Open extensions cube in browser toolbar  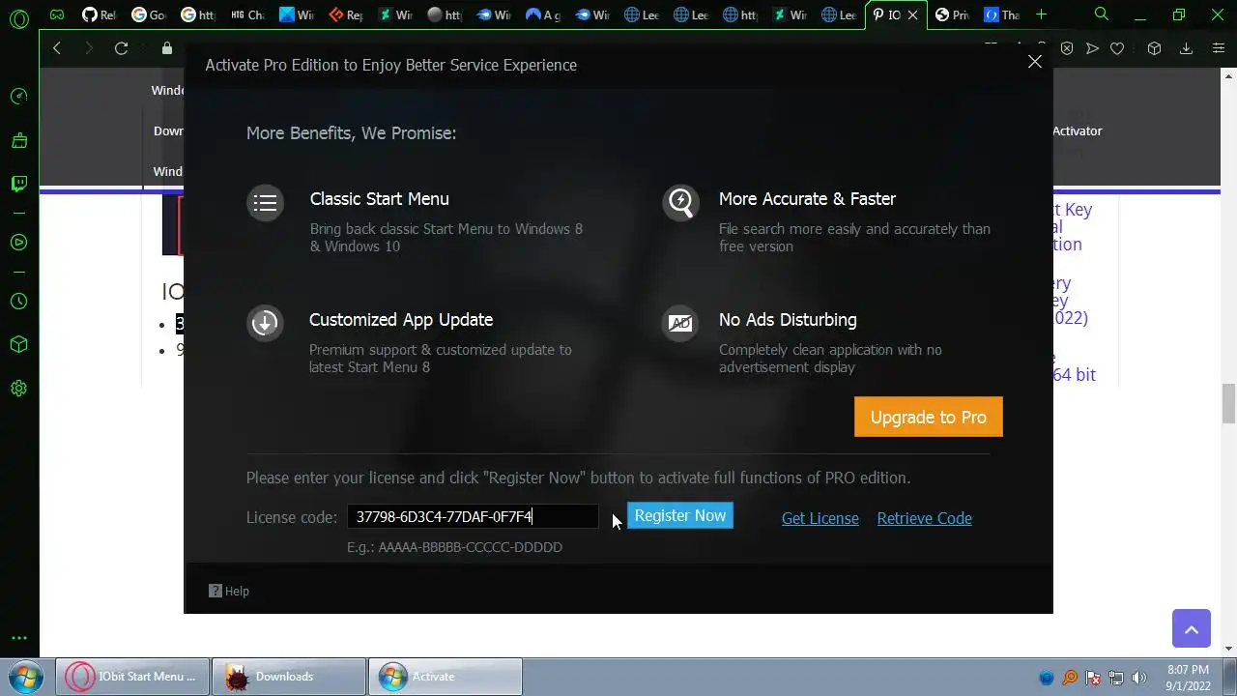click(x=1154, y=48)
